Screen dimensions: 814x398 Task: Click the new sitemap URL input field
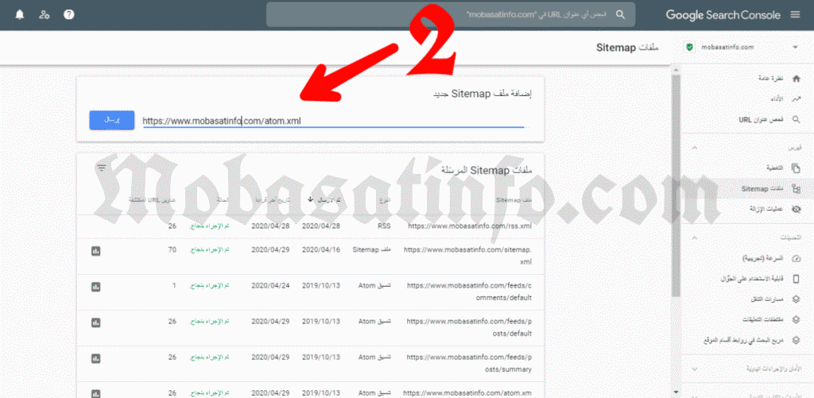(x=335, y=121)
